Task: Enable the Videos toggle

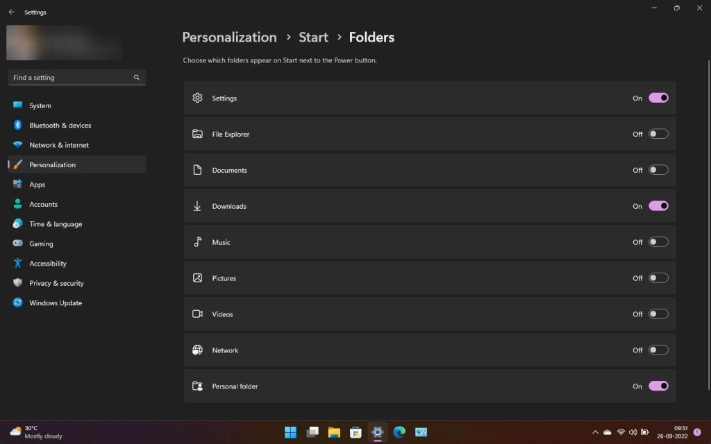Action: 658,314
